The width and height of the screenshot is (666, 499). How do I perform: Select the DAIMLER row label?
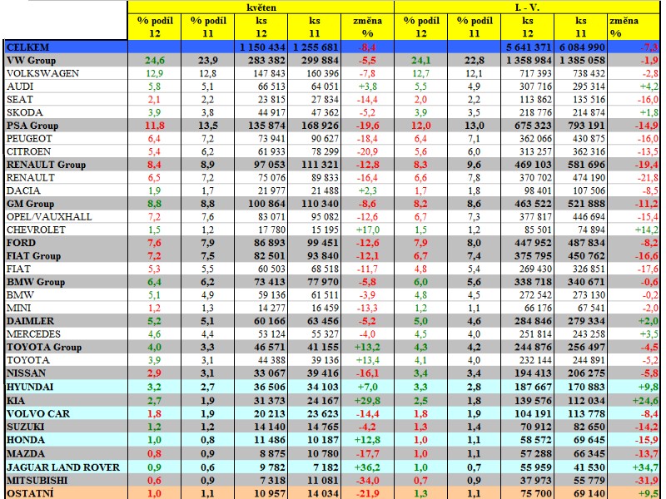(x=30, y=320)
